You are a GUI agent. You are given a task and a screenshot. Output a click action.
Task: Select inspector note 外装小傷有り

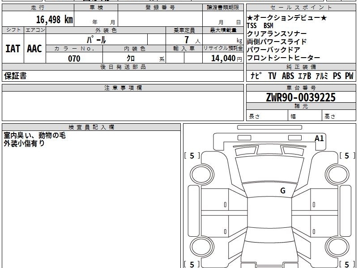24,143
